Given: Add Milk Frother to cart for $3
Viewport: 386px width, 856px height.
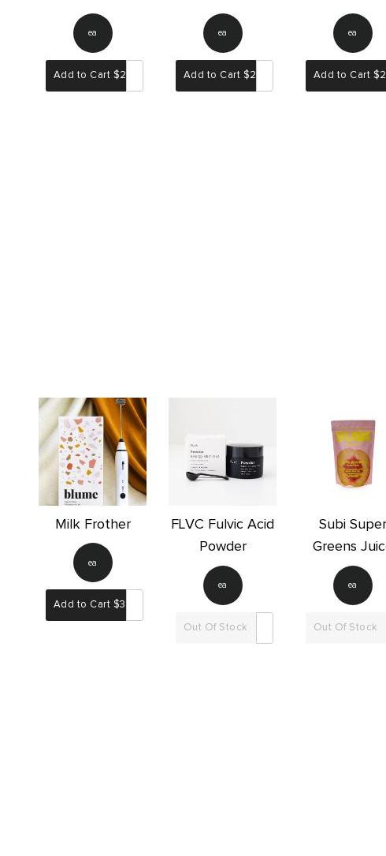Looking at the screenshot, I should tap(86, 605).
